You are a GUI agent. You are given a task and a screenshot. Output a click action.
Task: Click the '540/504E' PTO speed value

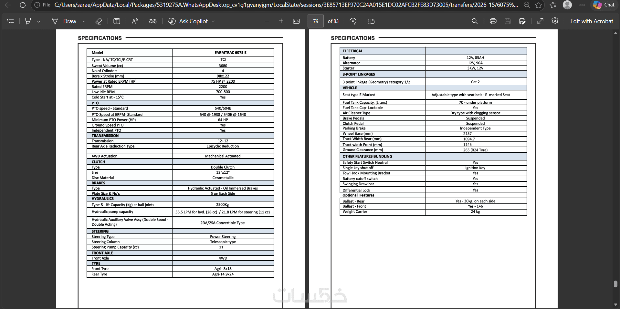223,108
